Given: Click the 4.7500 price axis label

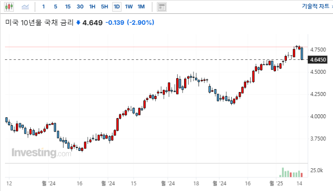Looking at the screenshot, I should click(318, 49).
